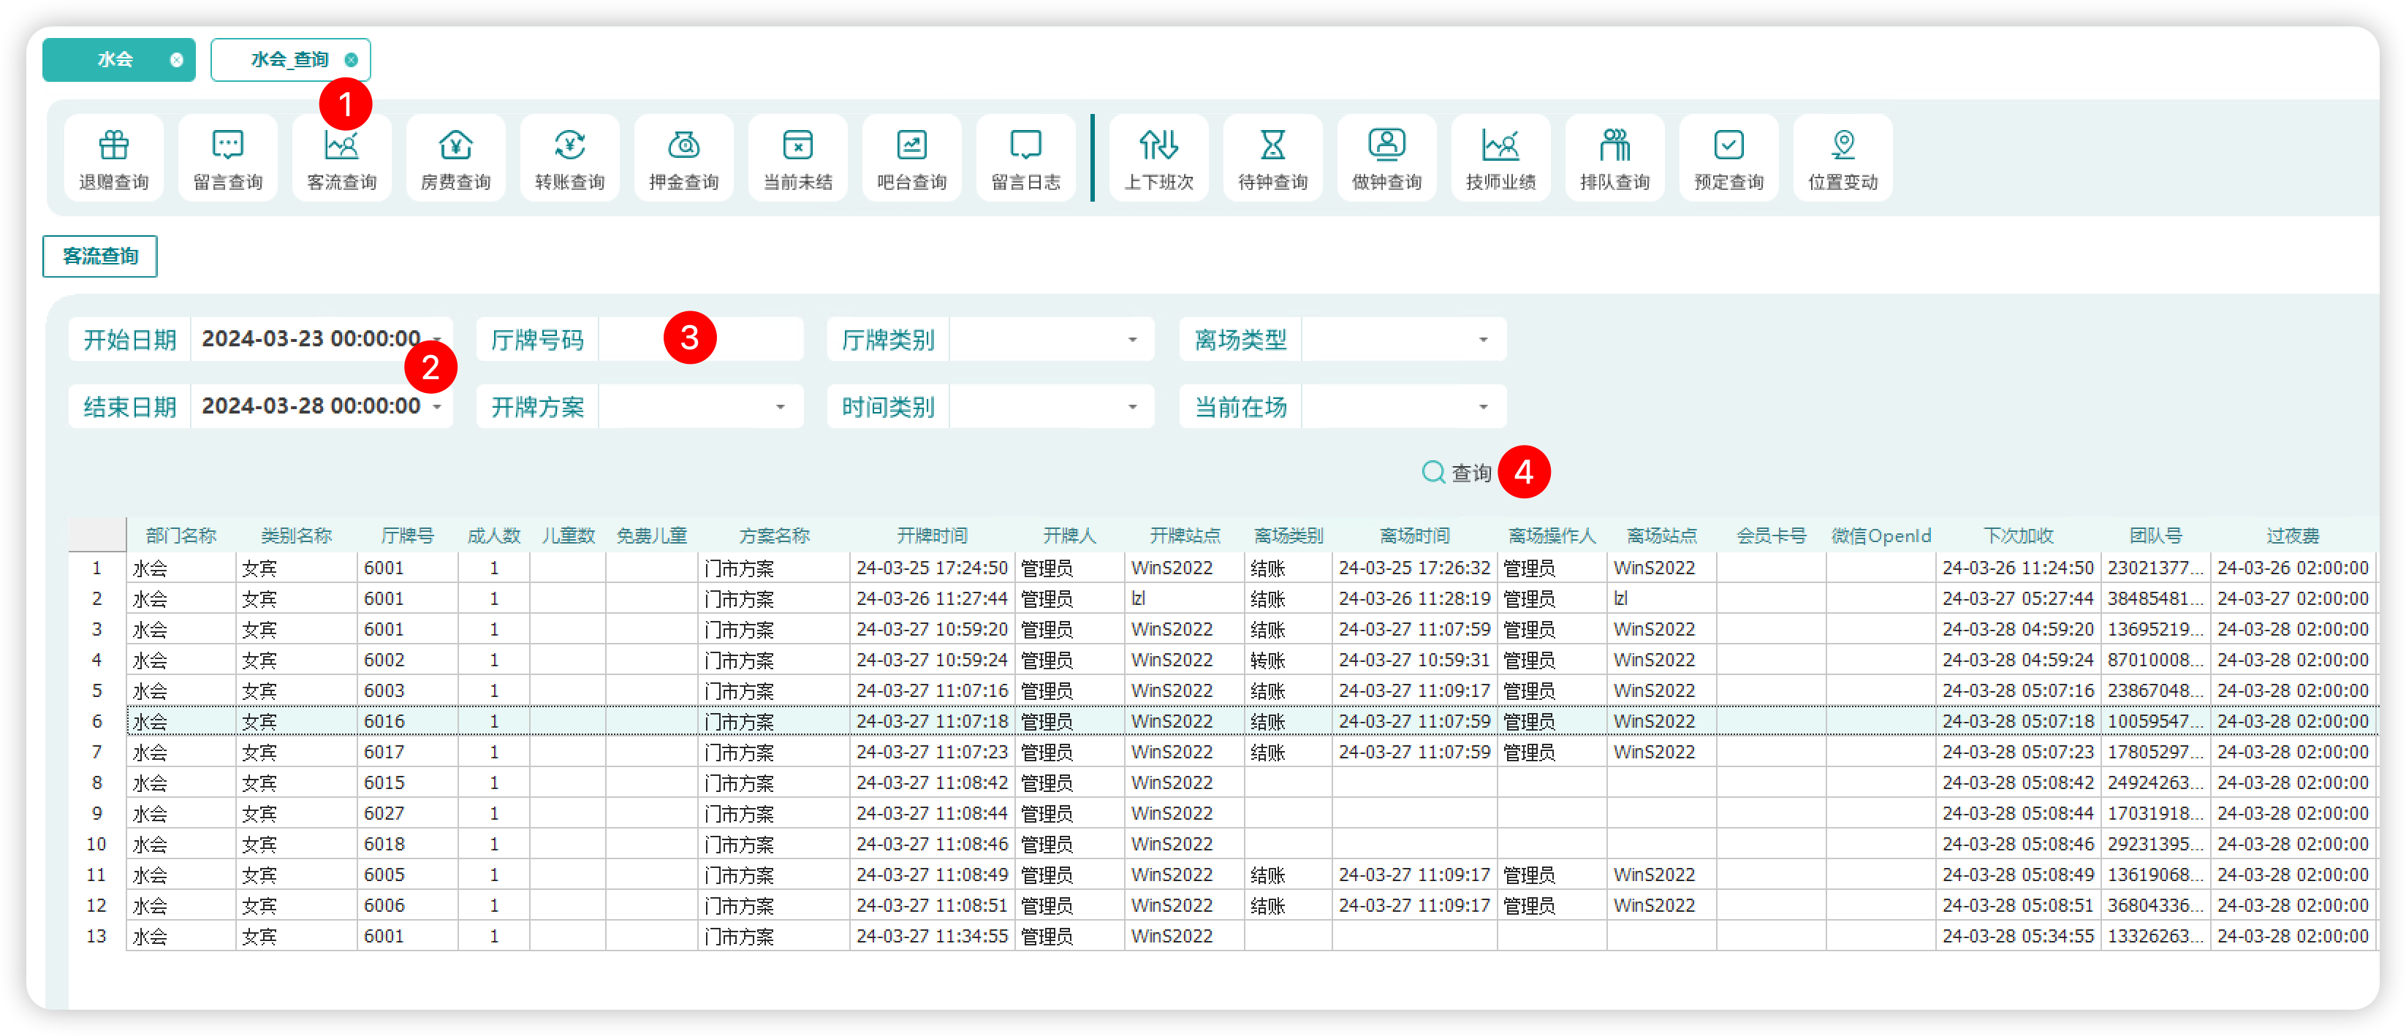The height and width of the screenshot is (1036, 2406).
Task: Sort by 部门名称 column header
Action: (181, 535)
